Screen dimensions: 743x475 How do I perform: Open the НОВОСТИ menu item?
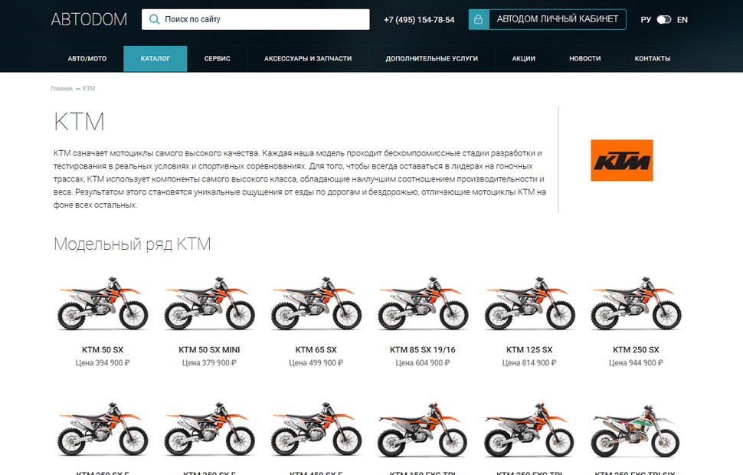tap(584, 59)
